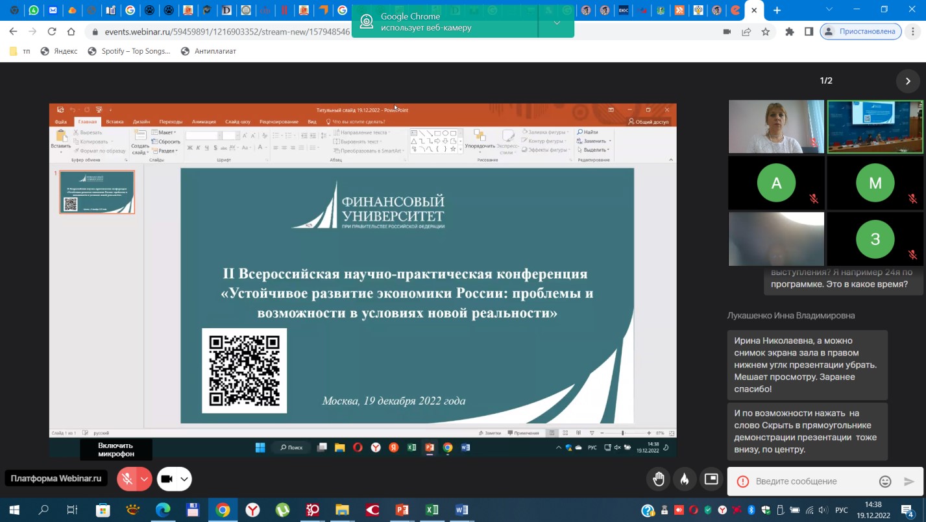The height and width of the screenshot is (522, 926).
Task: Open Windows notification center
Action: pos(909,510)
